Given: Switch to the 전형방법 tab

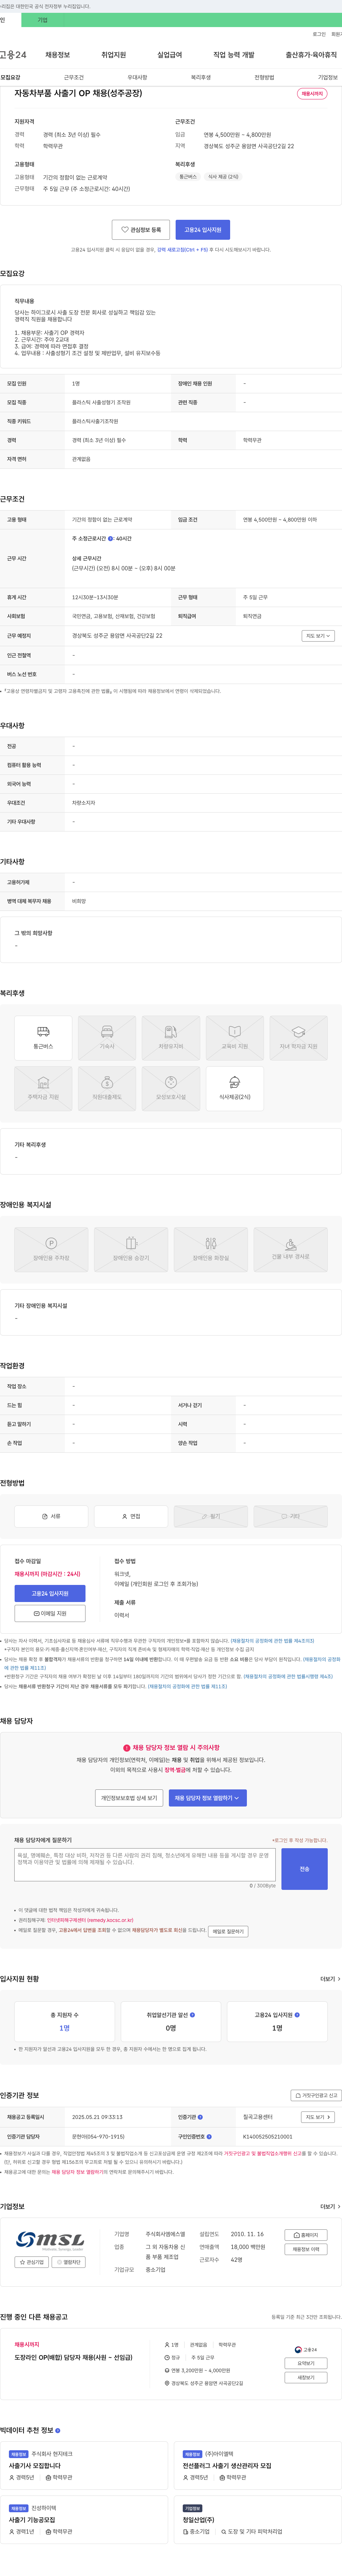Looking at the screenshot, I should coord(264,77).
